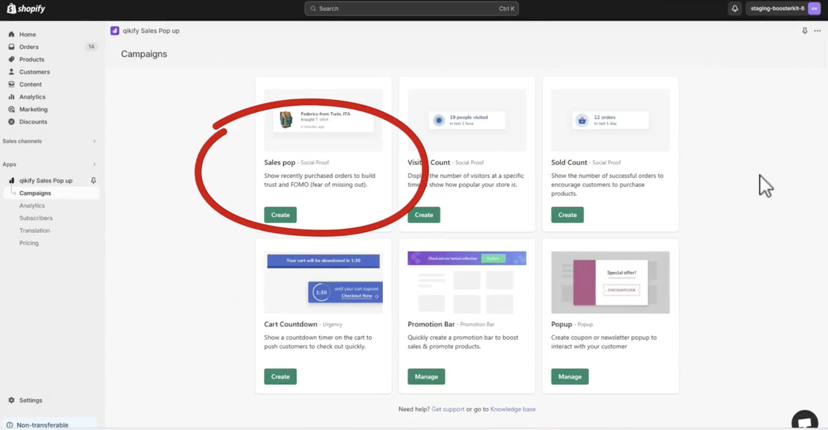This screenshot has width=828, height=430.
Task: Open the Marketing section
Action: (x=33, y=109)
